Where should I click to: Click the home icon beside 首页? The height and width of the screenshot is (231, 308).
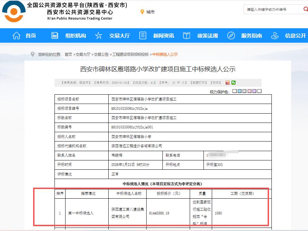[x=16, y=35]
